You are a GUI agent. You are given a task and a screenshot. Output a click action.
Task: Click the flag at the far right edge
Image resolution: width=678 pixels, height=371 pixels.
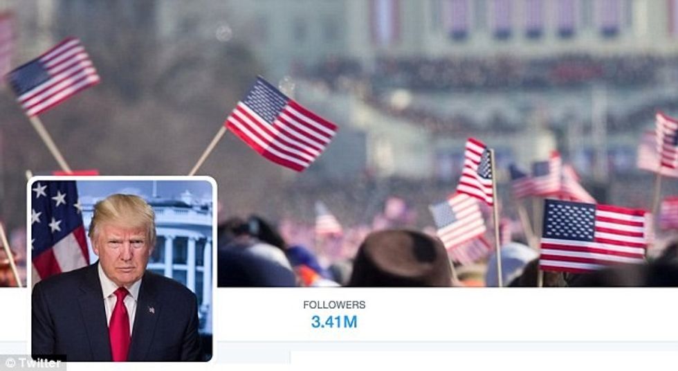coord(666,141)
